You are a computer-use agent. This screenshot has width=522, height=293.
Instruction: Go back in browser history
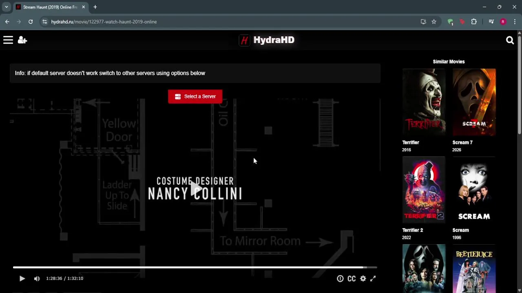point(7,22)
